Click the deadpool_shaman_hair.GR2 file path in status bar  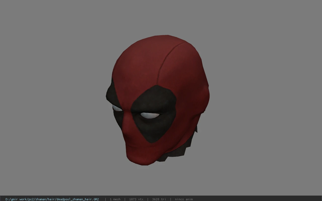(x=52, y=199)
